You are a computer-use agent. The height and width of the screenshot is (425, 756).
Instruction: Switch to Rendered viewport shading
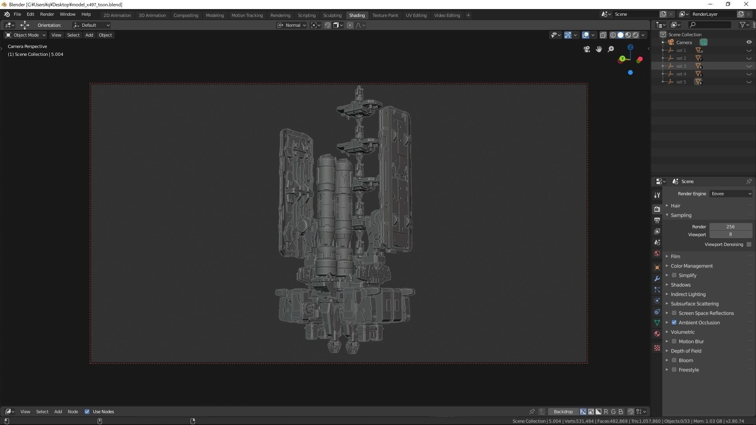click(x=636, y=35)
